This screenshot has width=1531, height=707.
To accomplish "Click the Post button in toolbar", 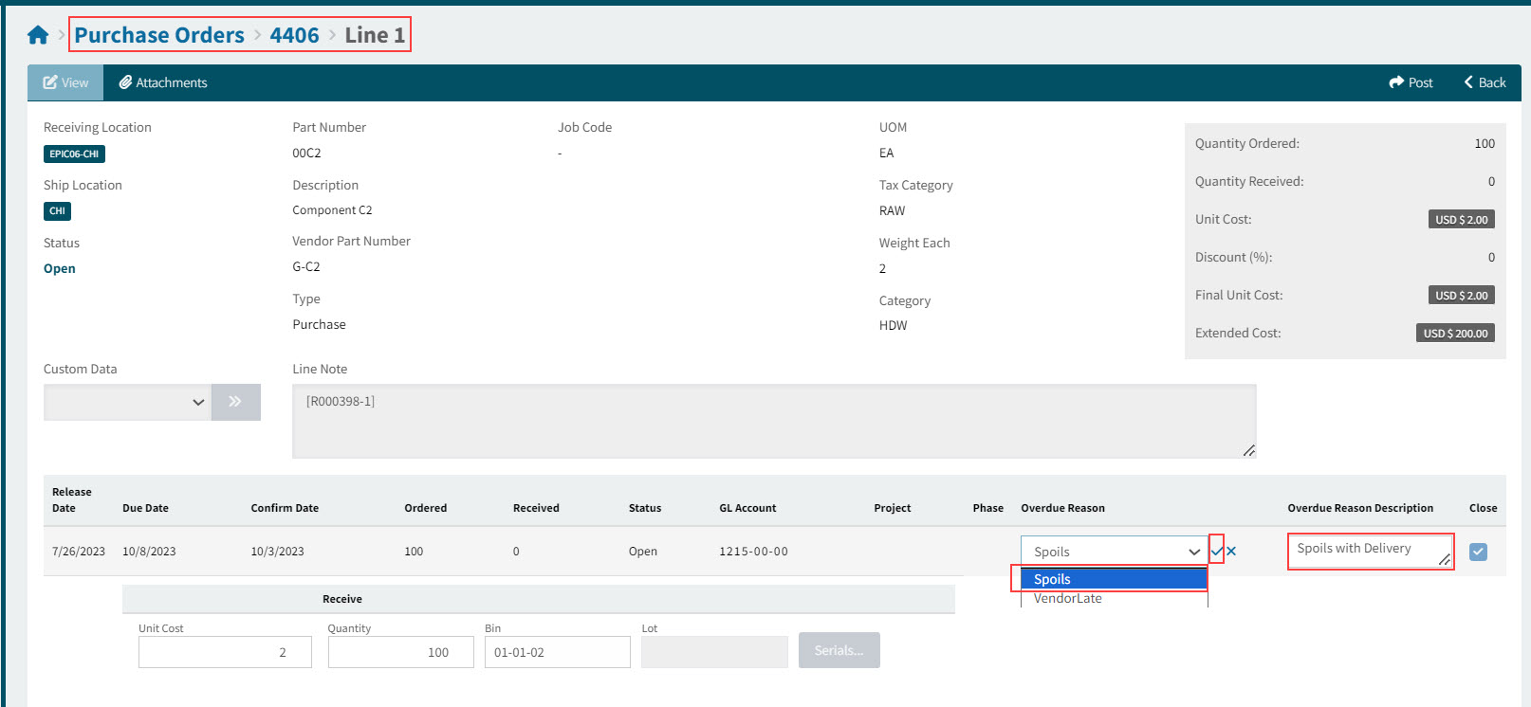I will (1411, 82).
